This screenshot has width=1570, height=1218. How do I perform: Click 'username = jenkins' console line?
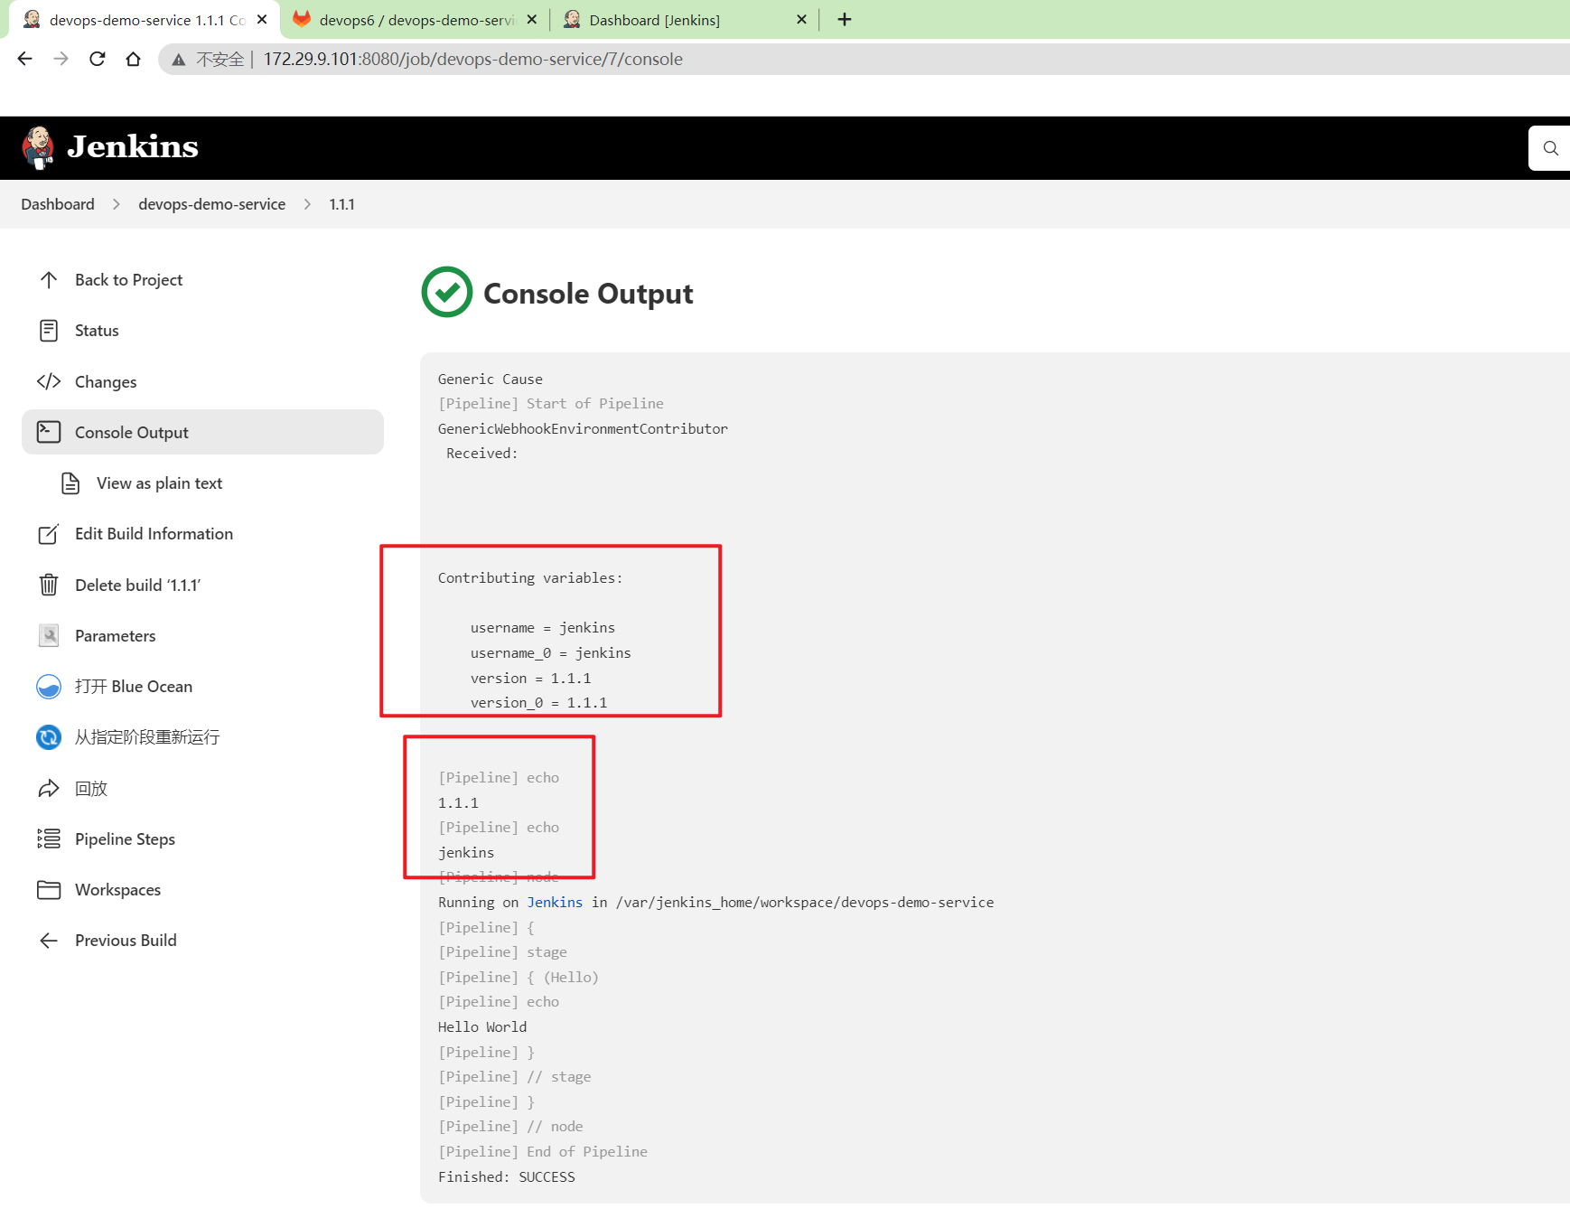[542, 628]
